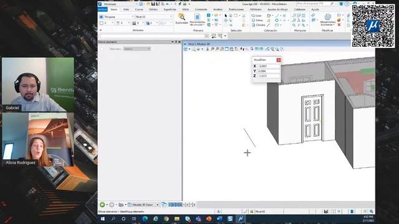Place an Esfera solid

click(x=257, y=21)
